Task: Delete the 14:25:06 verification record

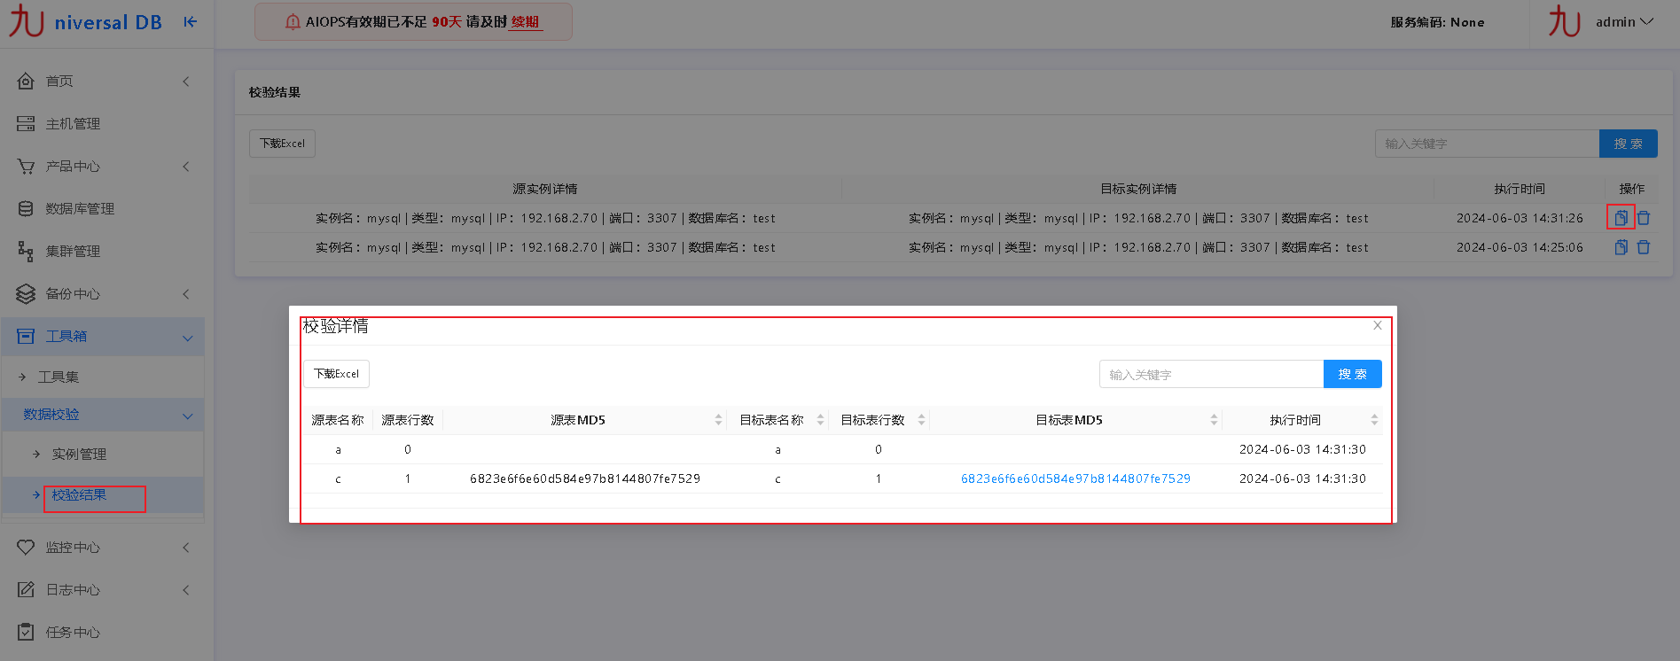Action: click(1643, 248)
